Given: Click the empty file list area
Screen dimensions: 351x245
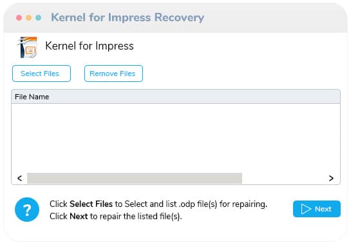Looking at the screenshot, I should tap(176, 138).
